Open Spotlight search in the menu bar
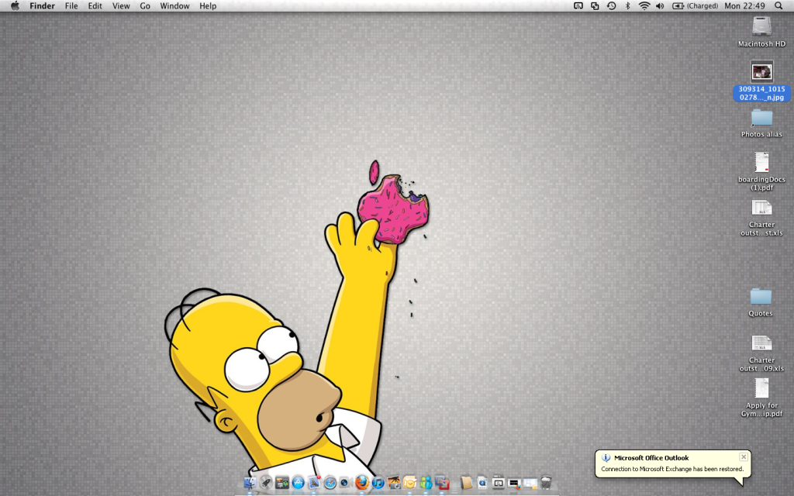794x496 pixels. coord(778,6)
